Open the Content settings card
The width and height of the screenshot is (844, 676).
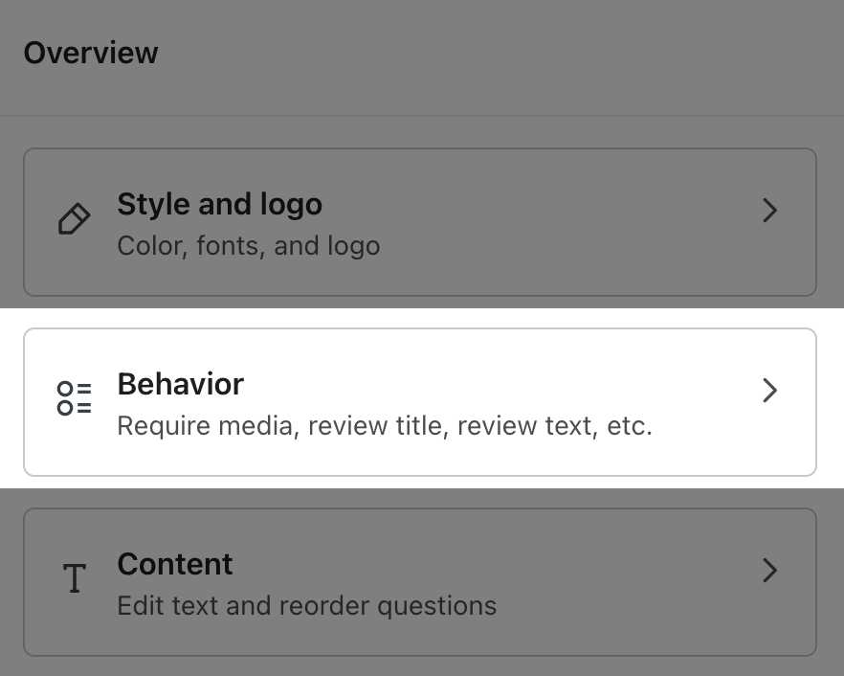[421, 581]
